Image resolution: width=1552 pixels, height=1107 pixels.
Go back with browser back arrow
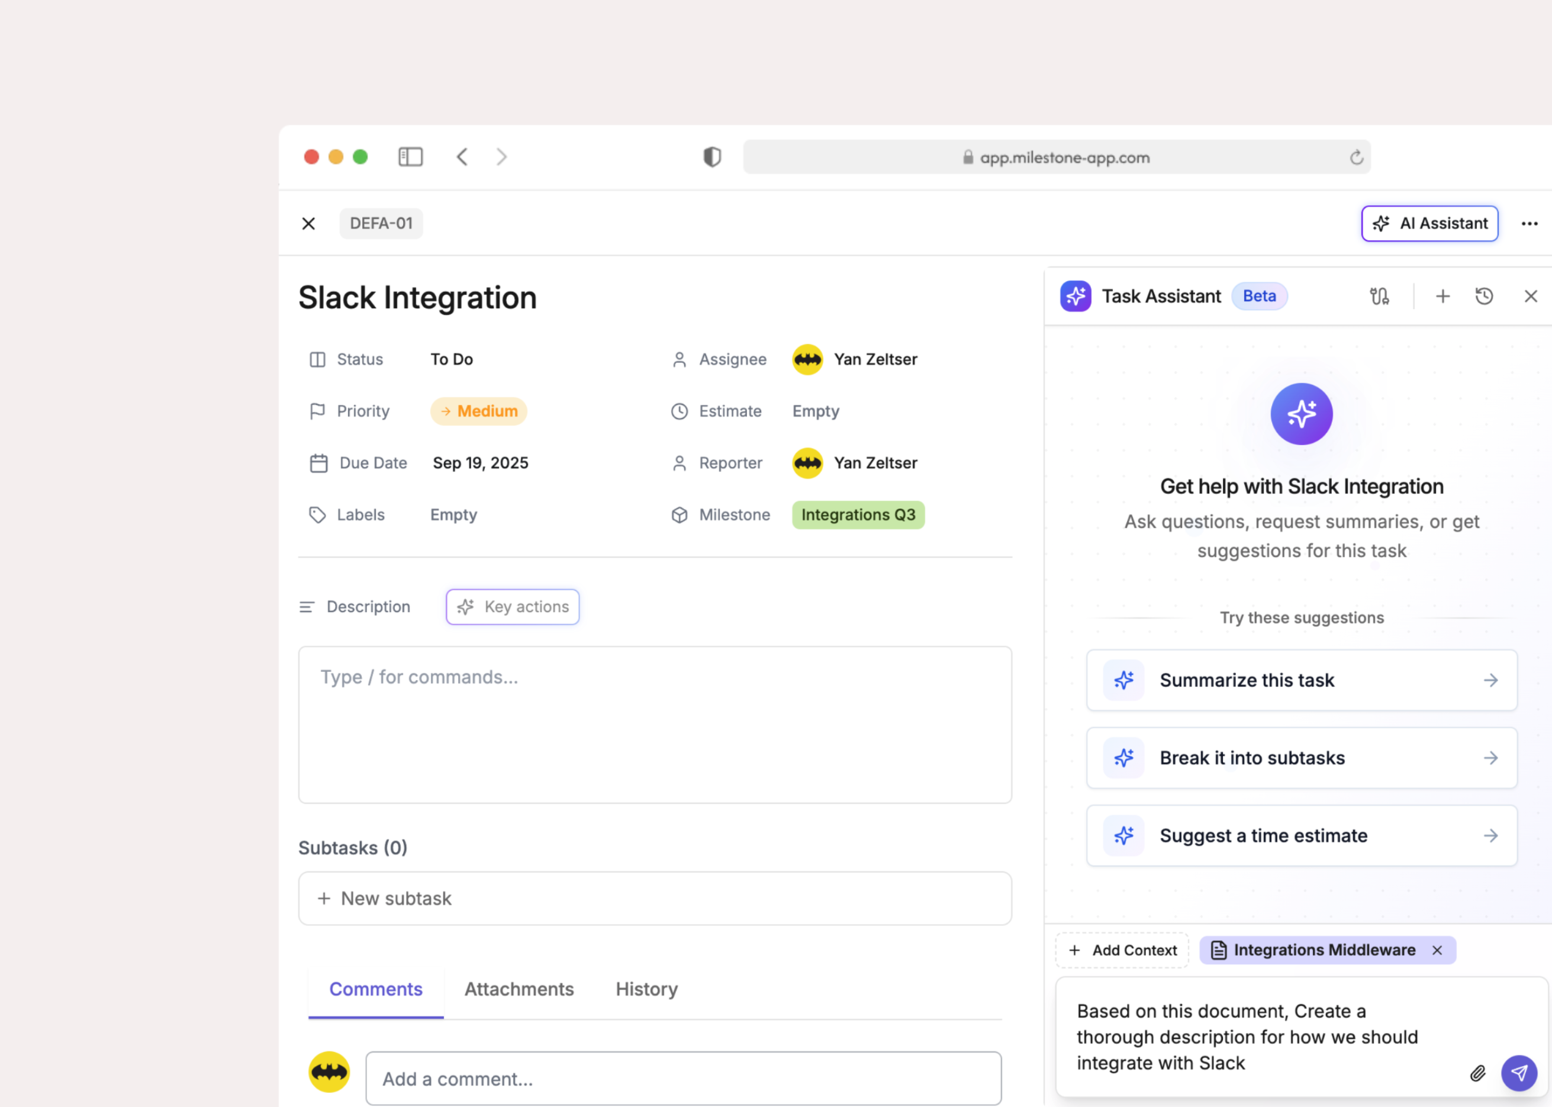pyautogui.click(x=462, y=157)
